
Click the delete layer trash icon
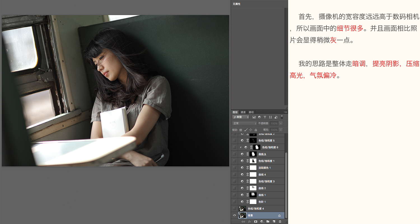click(x=280, y=221)
